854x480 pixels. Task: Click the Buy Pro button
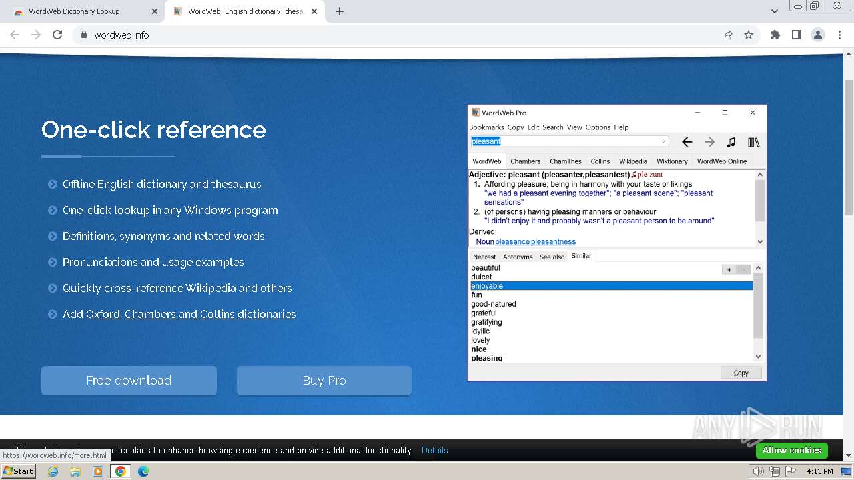click(x=324, y=381)
